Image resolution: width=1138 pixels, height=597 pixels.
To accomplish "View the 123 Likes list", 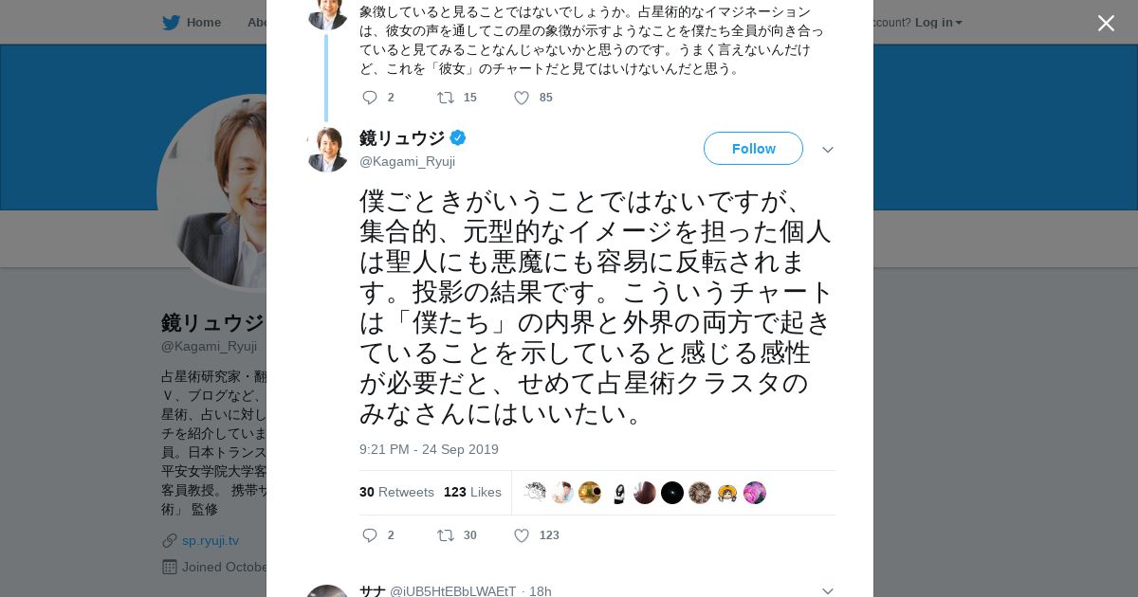I will pos(472,492).
